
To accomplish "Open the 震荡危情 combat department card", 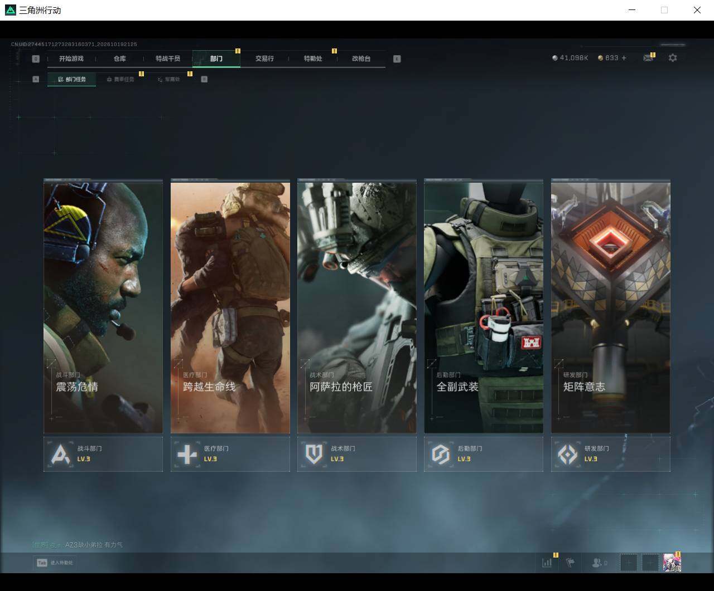I will pos(103,306).
